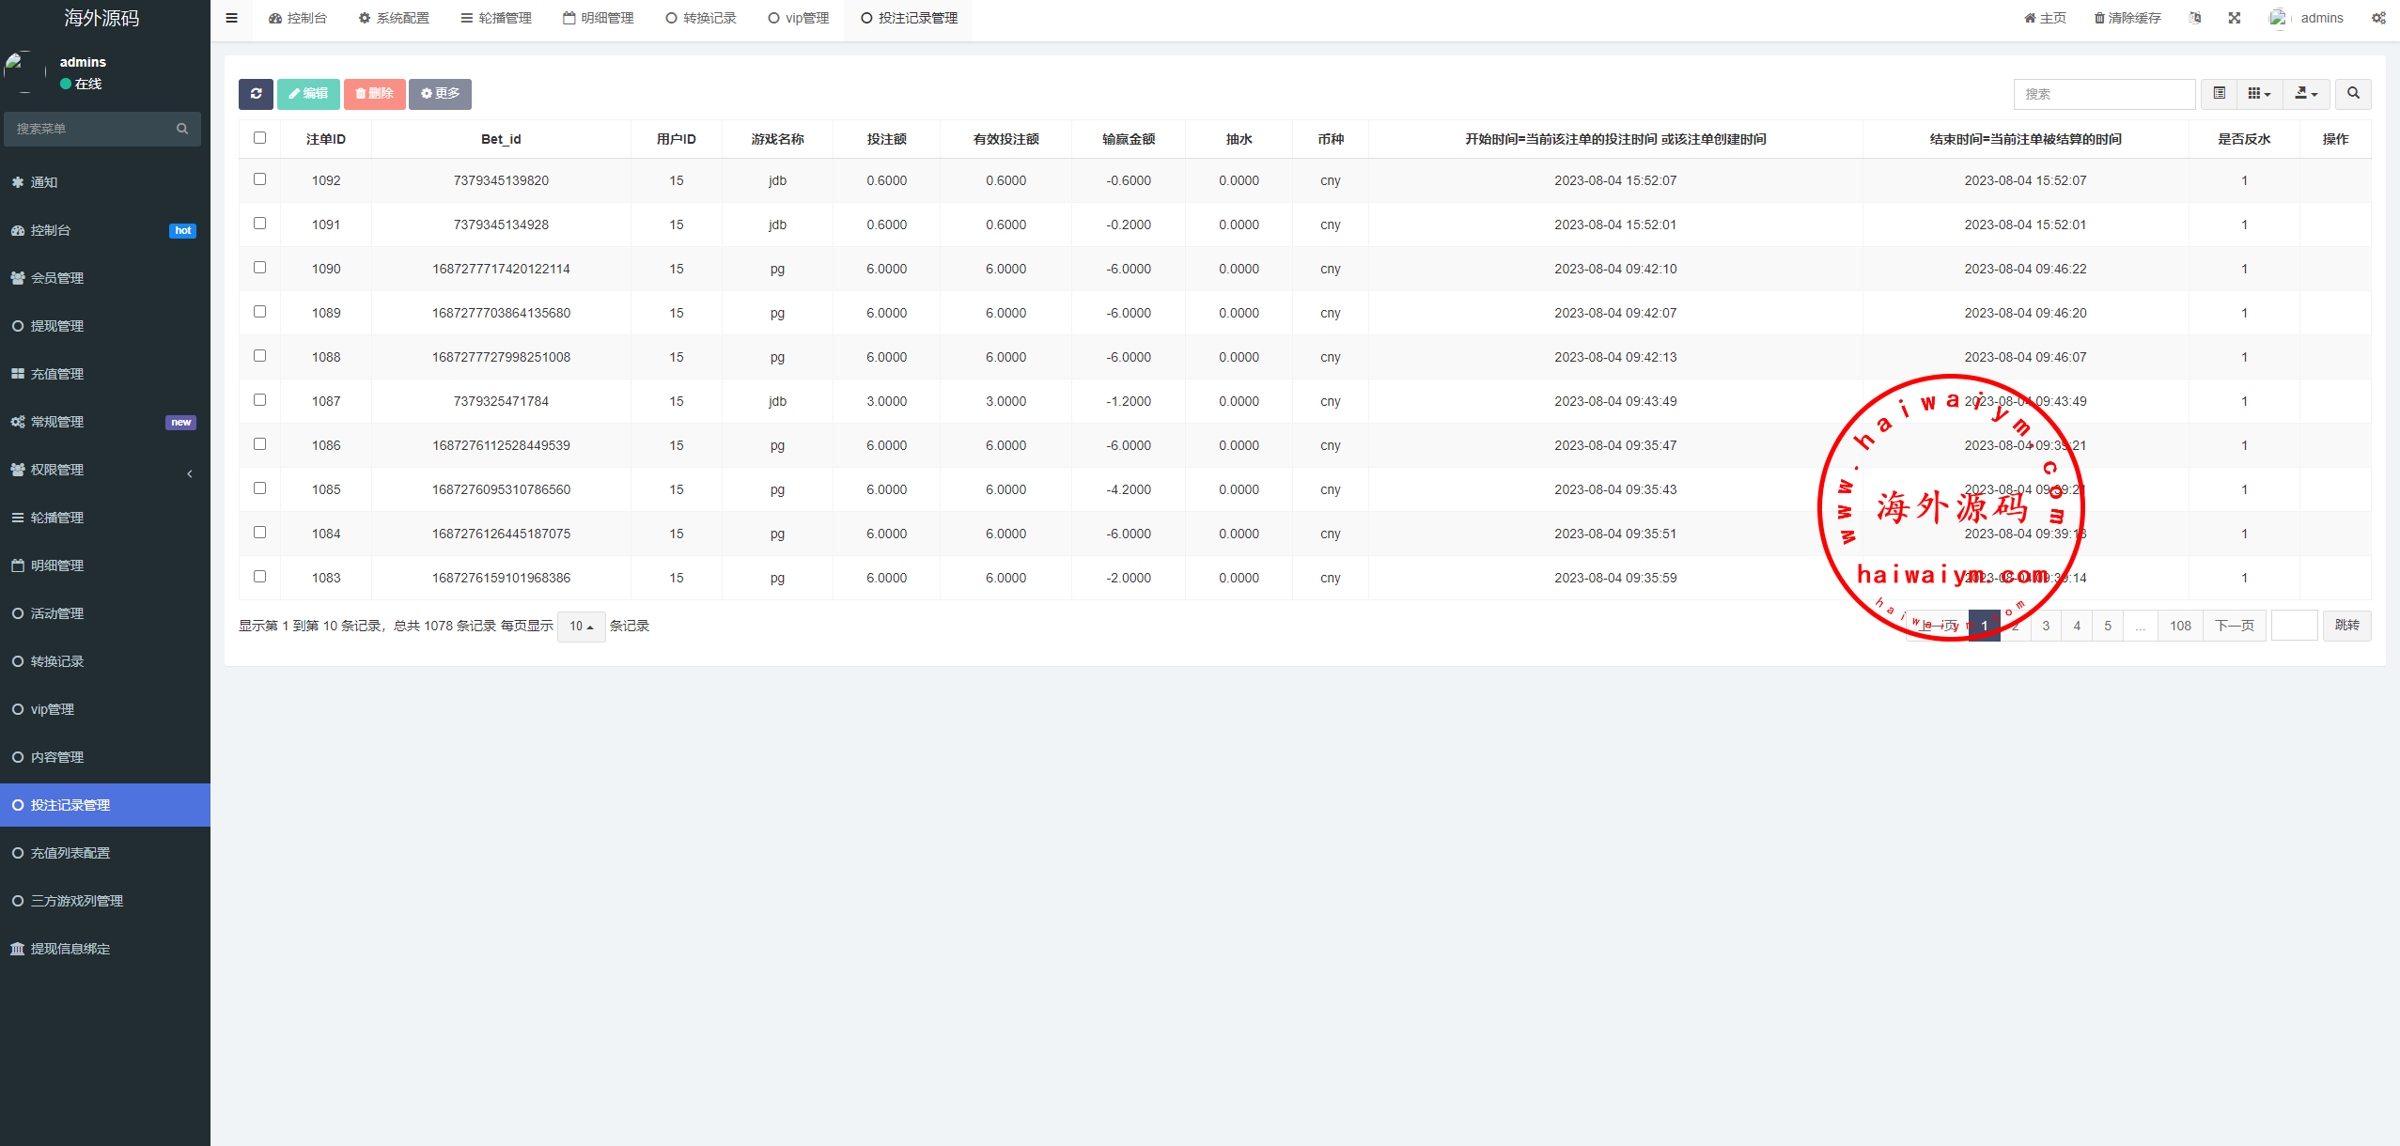Click Bet_id cell 7379345139820
Screen dimensions: 2400x1146
501,180
